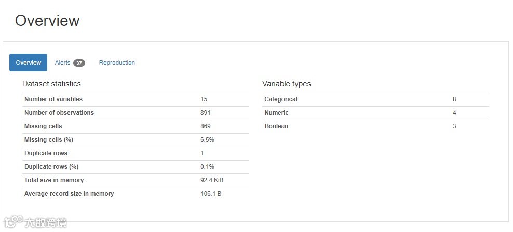Select the Categorical count value 8
The image size is (513, 232).
(x=454, y=99)
